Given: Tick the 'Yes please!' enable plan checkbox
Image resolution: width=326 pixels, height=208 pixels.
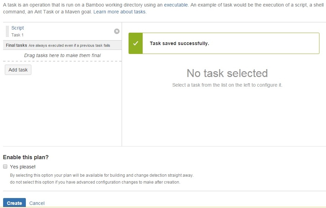Looking at the screenshot, I should click(x=5, y=166).
